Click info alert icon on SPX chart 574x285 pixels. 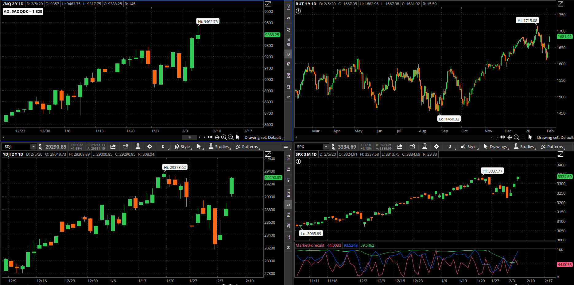point(298,161)
